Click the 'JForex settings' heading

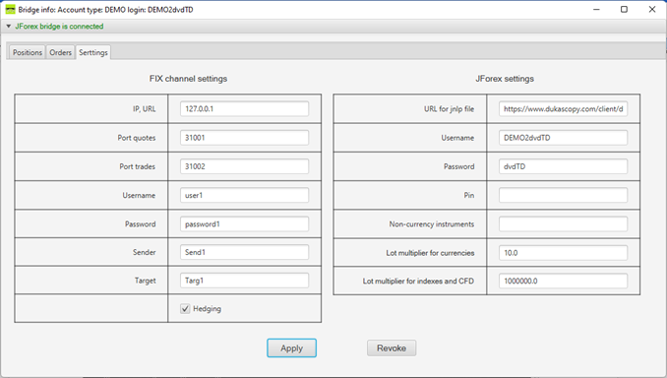coord(505,79)
